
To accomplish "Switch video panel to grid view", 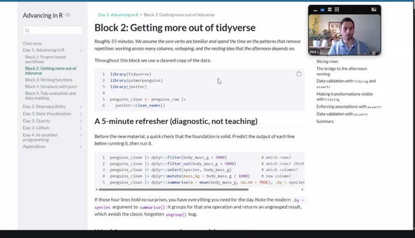I will (x=337, y=10).
